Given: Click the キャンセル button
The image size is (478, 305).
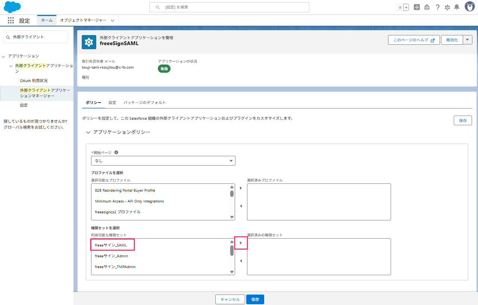Looking at the screenshot, I should 230,299.
